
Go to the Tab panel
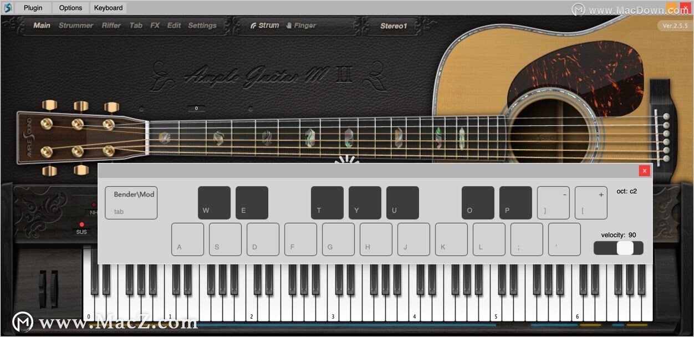point(136,25)
